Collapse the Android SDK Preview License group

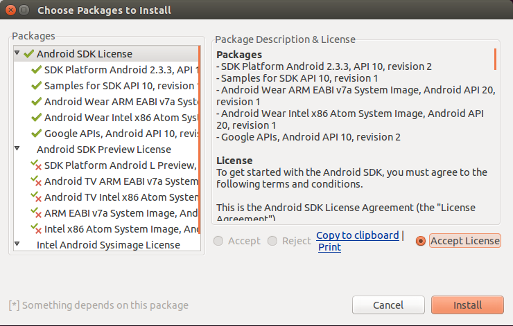pyautogui.click(x=17, y=148)
